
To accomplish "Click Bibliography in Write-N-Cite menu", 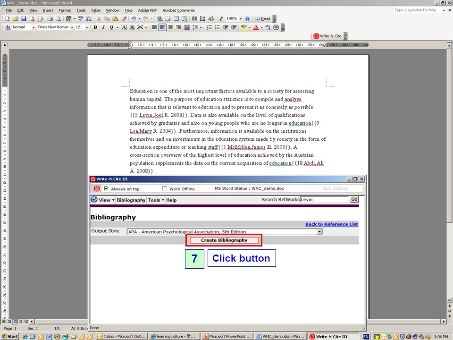I will pyautogui.click(x=131, y=200).
